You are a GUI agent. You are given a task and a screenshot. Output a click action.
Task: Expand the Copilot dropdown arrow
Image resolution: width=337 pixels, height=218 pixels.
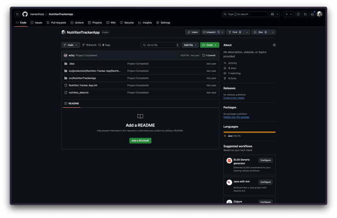click(x=277, y=14)
